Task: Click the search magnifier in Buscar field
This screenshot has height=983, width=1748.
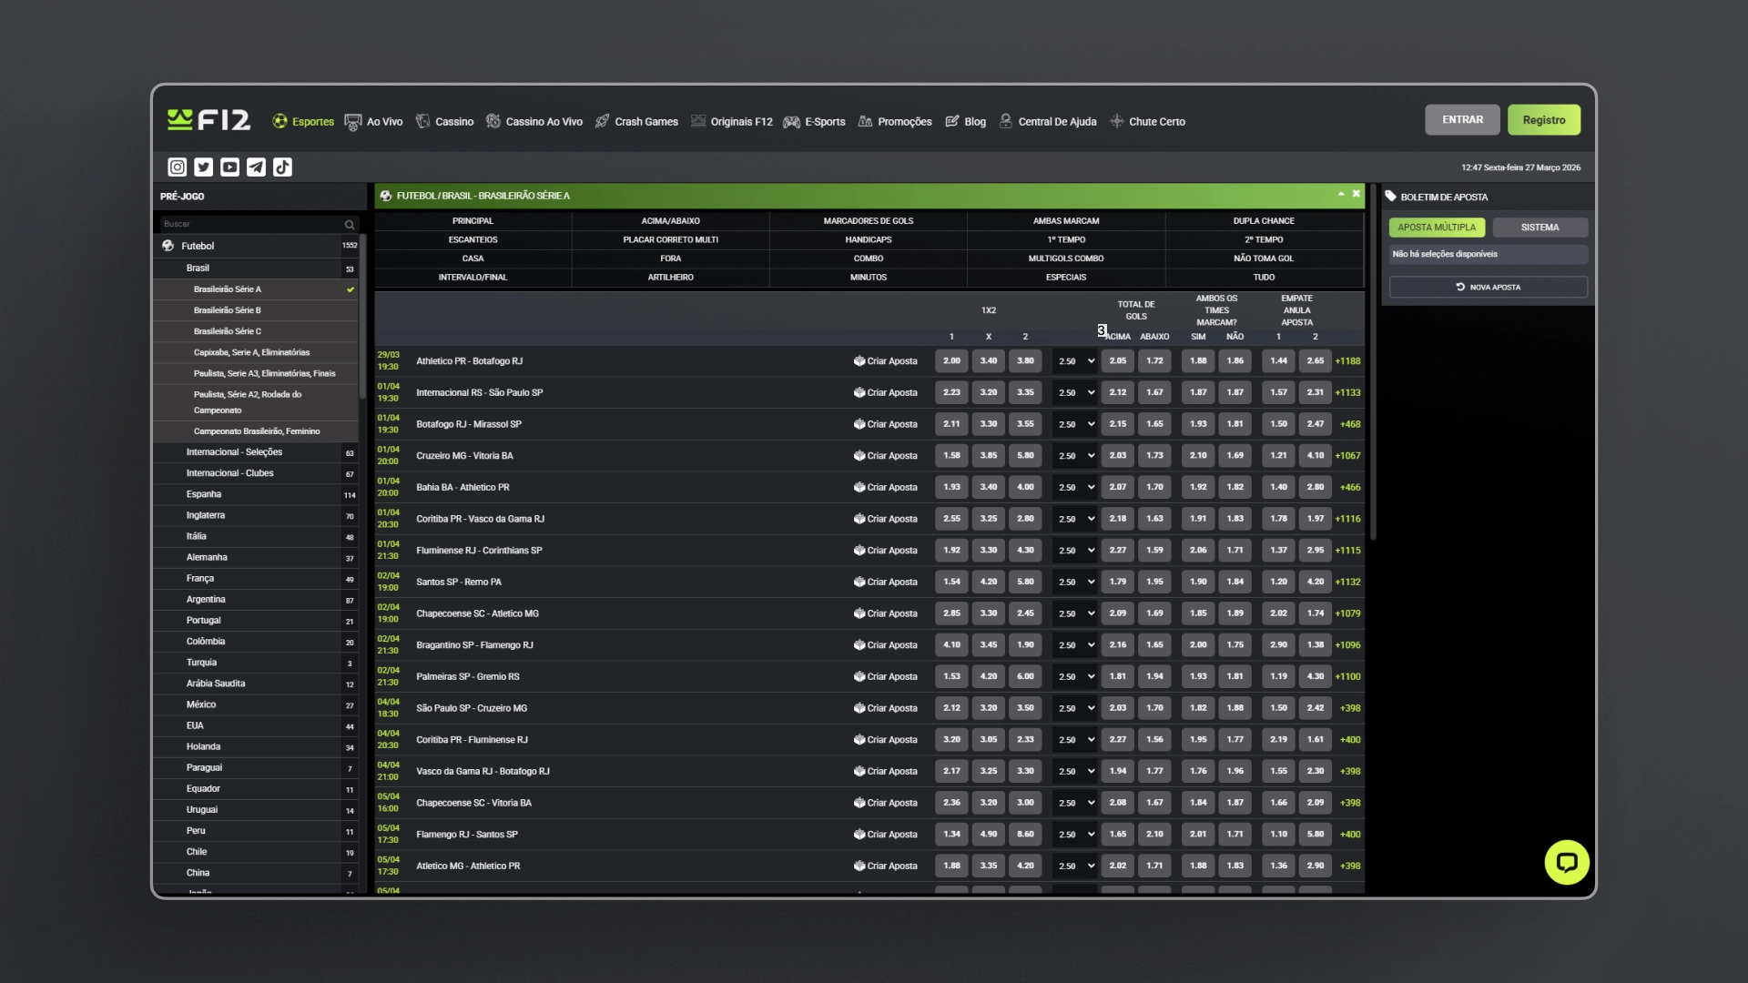Action: click(x=350, y=225)
